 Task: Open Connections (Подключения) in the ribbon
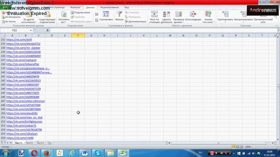pyautogui.click(x=80, y=13)
